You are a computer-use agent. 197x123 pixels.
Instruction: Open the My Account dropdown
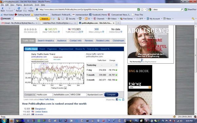(x=162, y=19)
